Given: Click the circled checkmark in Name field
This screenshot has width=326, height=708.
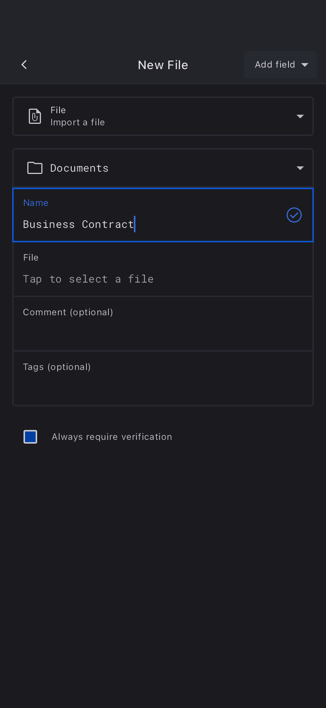Looking at the screenshot, I should click(x=294, y=215).
